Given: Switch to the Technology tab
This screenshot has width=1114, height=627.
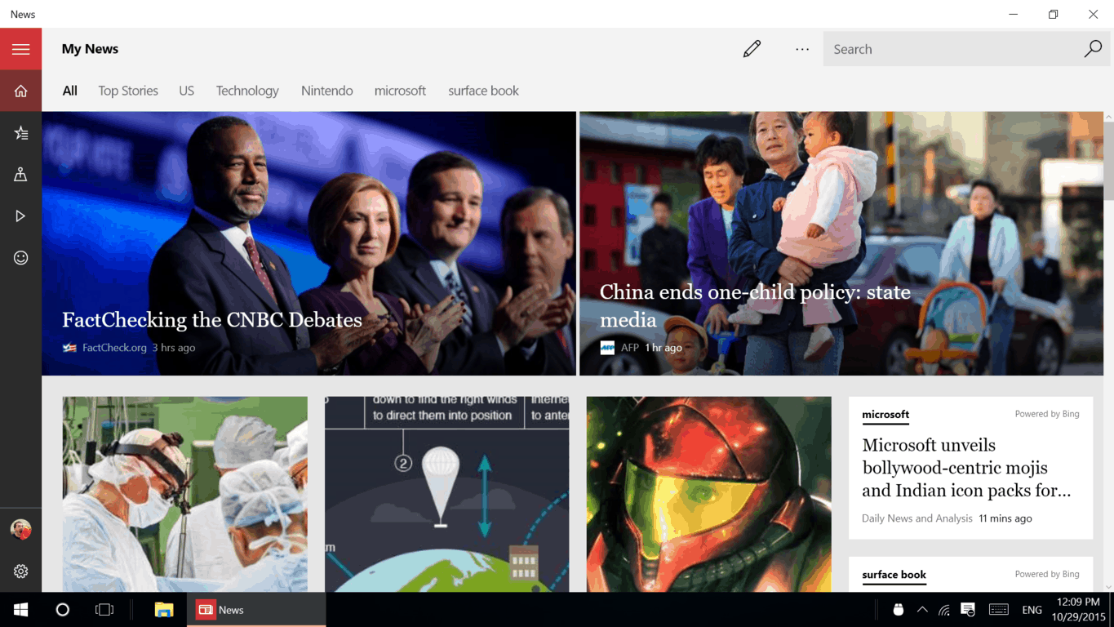Looking at the screenshot, I should (247, 91).
